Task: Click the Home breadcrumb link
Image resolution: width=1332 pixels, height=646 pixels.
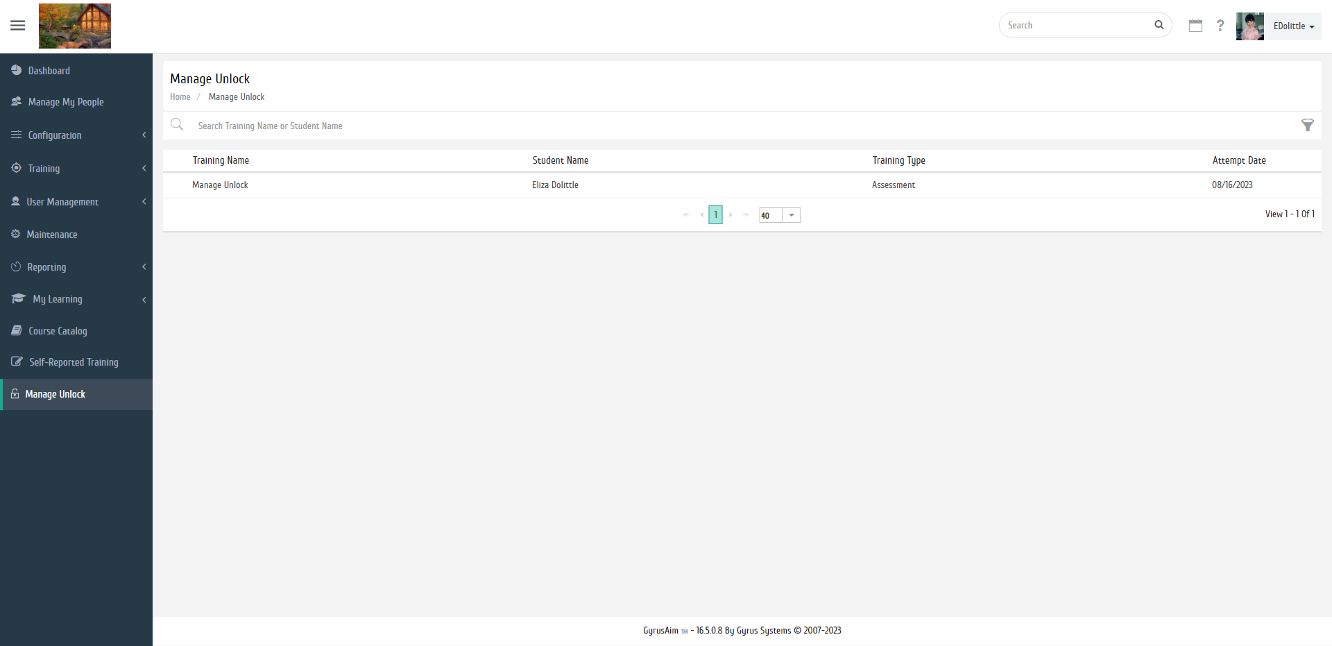Action: click(180, 97)
